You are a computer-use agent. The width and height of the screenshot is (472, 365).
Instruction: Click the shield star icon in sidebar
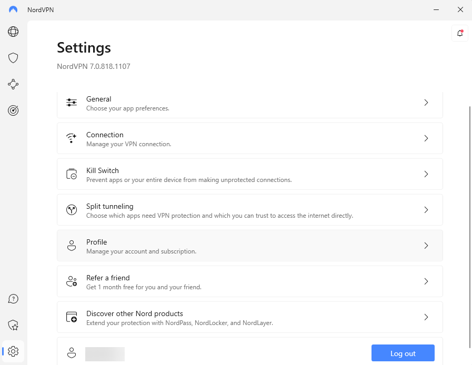[x=13, y=326]
